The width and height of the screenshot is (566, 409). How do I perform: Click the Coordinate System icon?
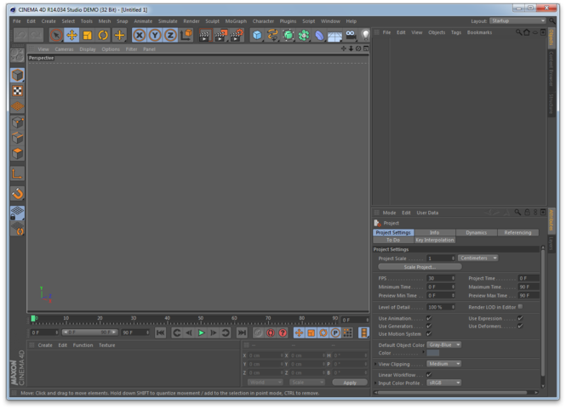tap(186, 35)
